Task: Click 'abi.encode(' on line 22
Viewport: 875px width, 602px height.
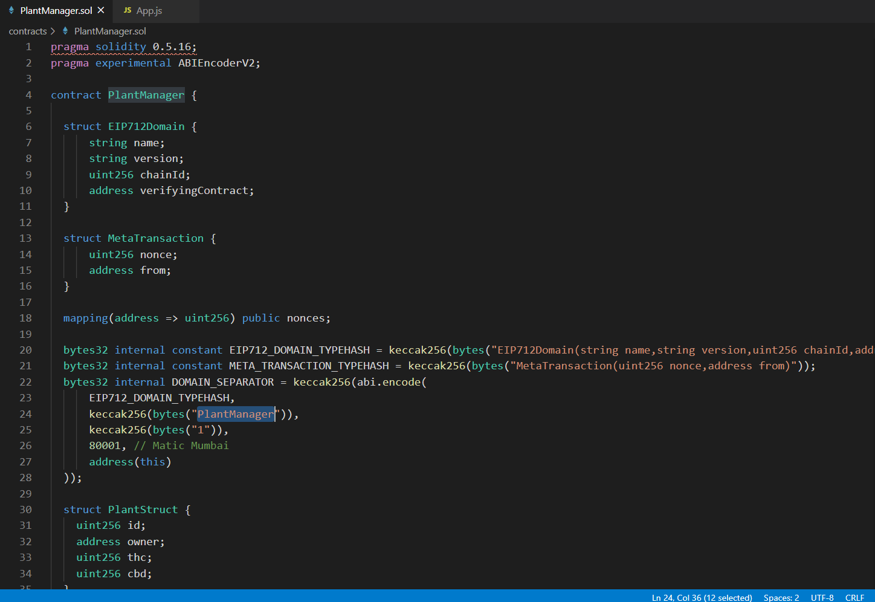Action: pyautogui.click(x=392, y=382)
